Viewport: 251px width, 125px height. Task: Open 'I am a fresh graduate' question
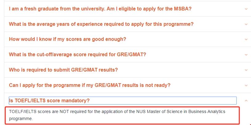pyautogui.click(x=100, y=9)
